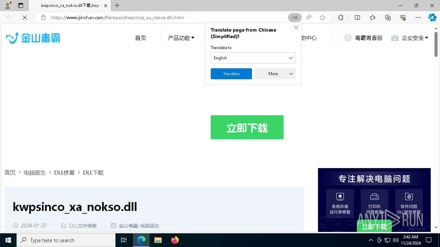View site information lock icon
440x247 pixels.
coord(43,17)
